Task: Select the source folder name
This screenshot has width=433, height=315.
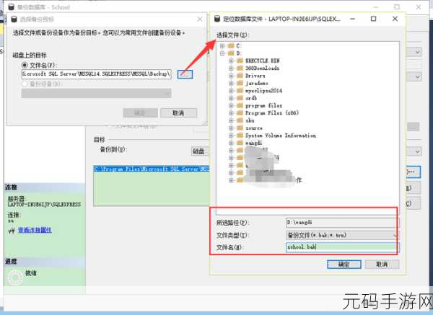Action: (x=254, y=128)
